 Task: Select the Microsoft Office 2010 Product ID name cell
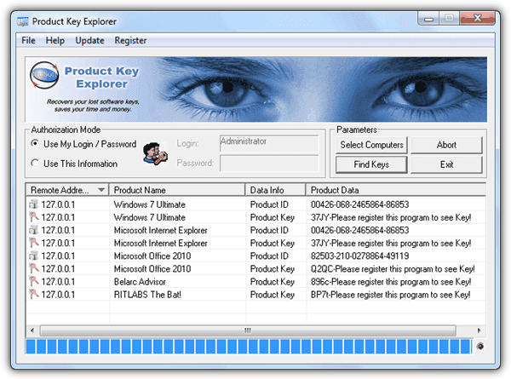pos(152,256)
